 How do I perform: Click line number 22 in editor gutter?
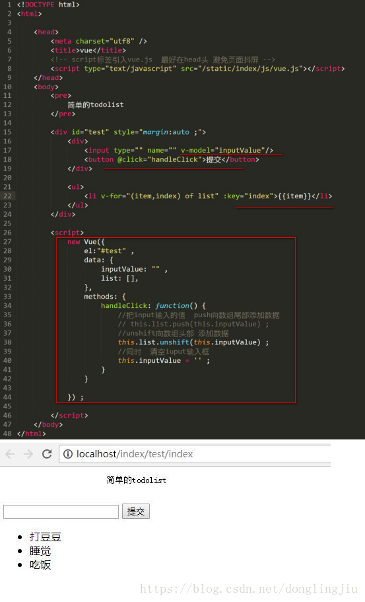[8, 196]
